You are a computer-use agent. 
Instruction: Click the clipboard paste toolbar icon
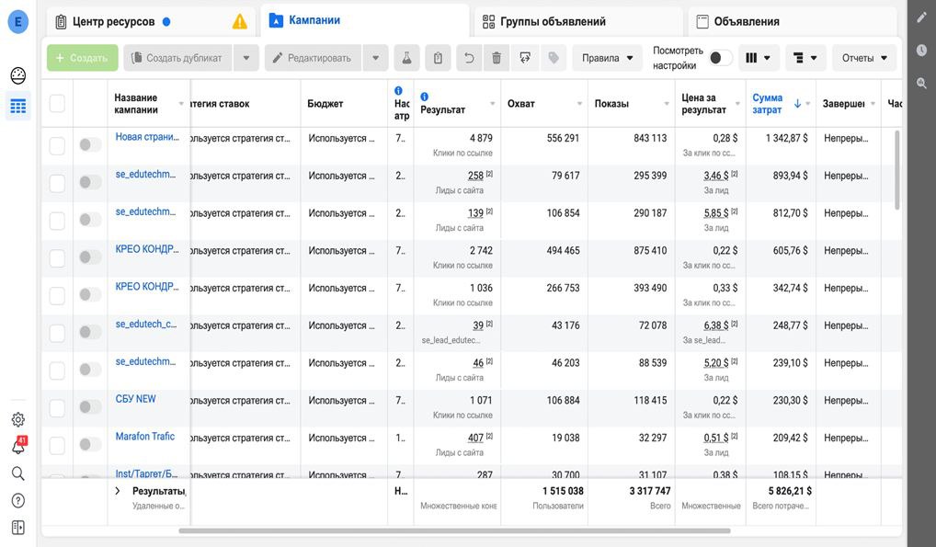point(438,58)
